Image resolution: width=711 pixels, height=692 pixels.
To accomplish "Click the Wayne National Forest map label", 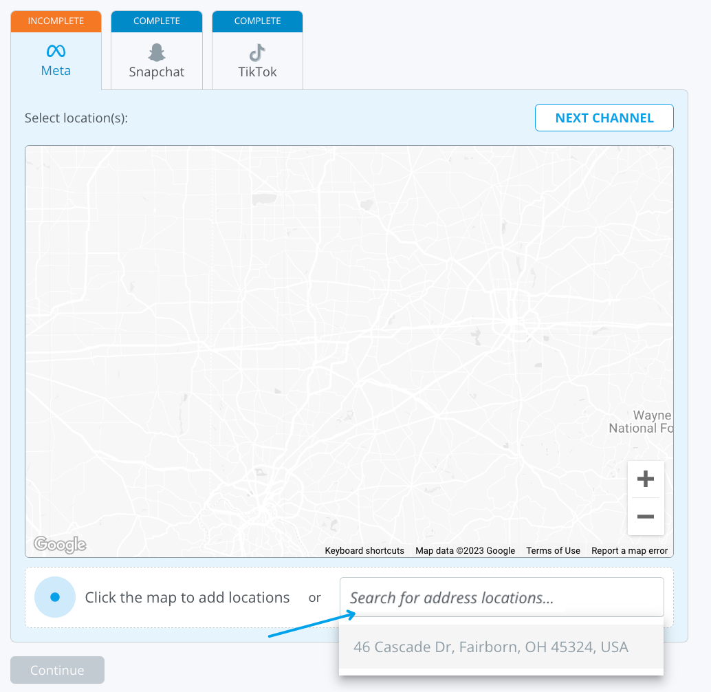I will tap(641, 422).
